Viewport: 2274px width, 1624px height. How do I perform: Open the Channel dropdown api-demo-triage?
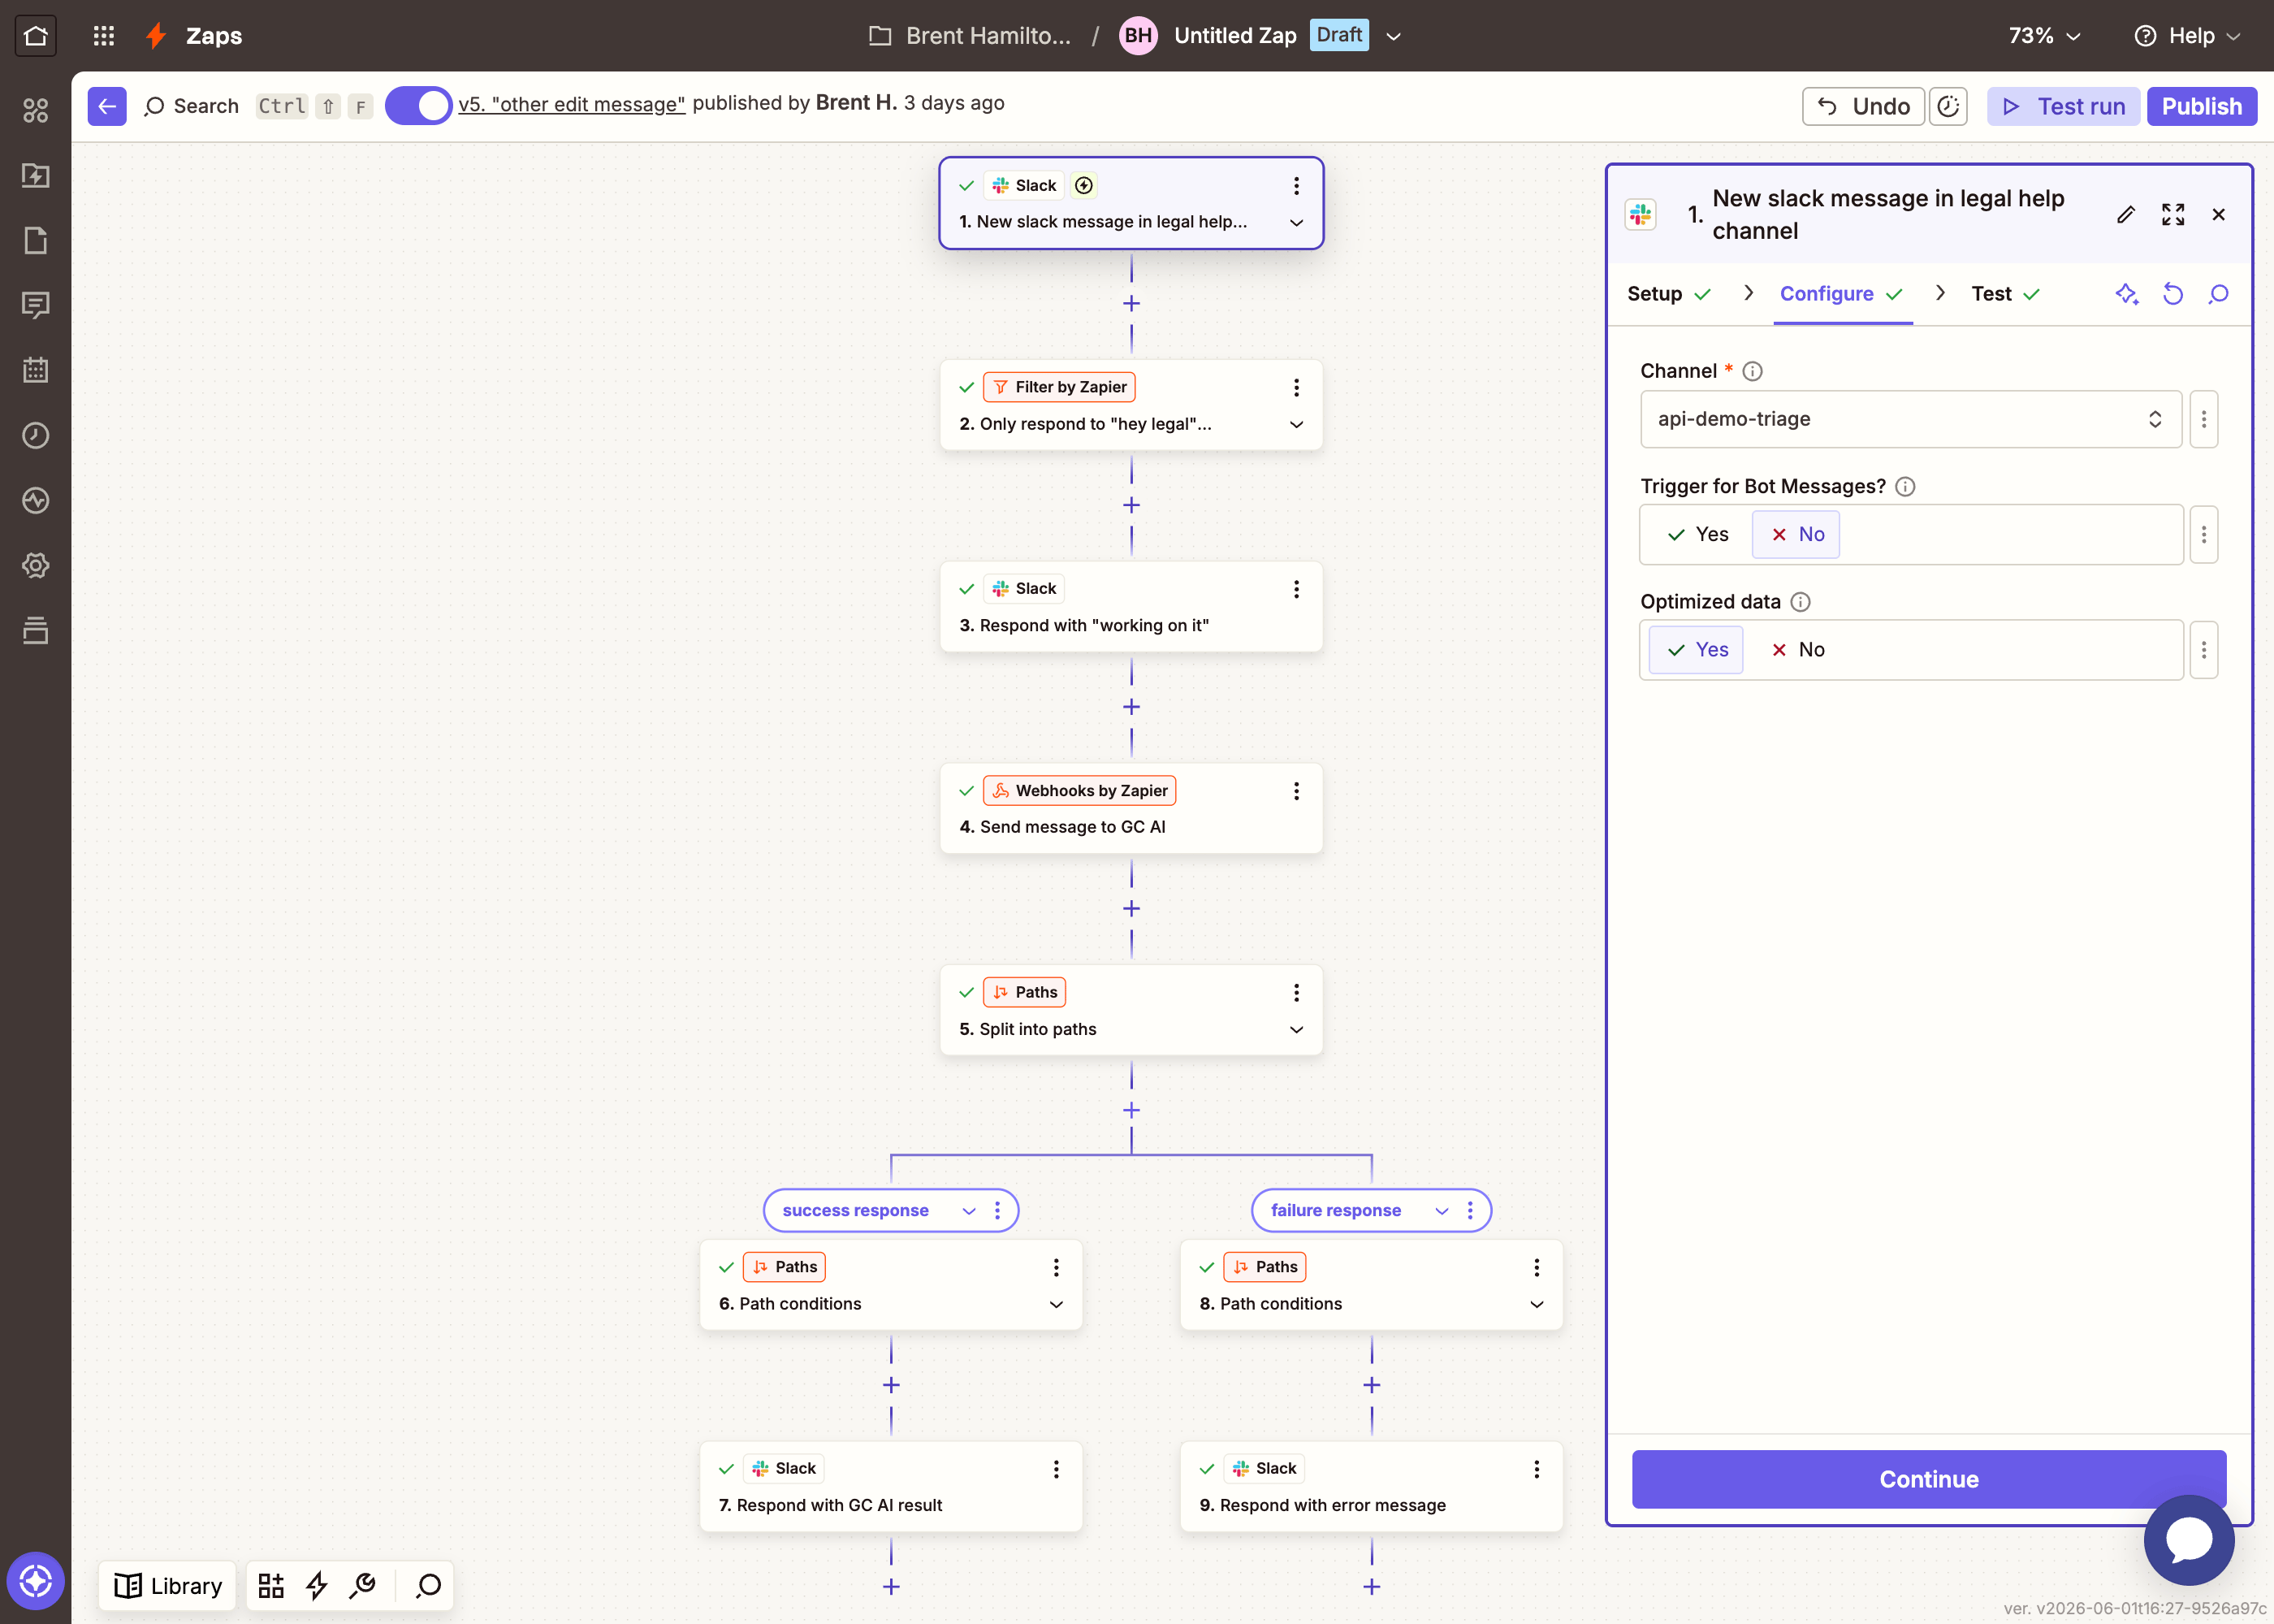(x=1910, y=419)
